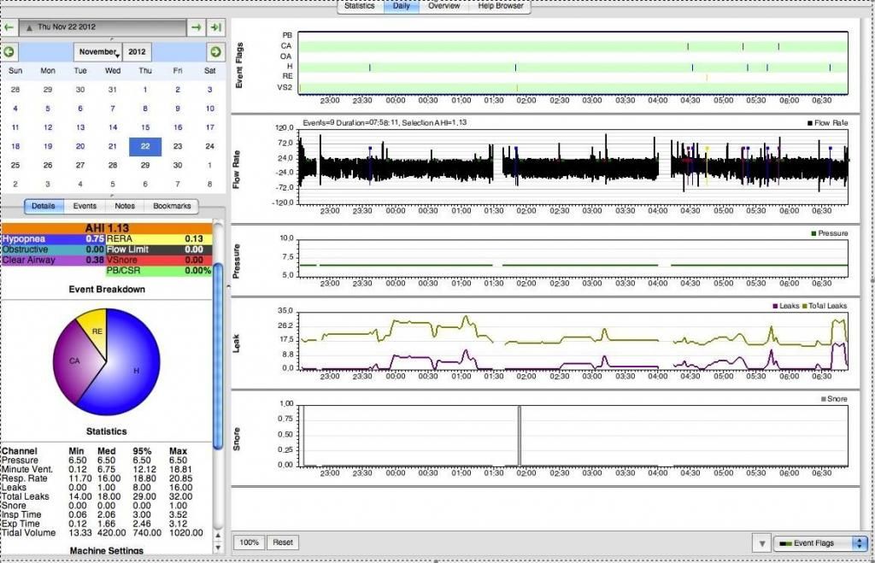
Task: Open the November month dropdown
Action: click(98, 52)
